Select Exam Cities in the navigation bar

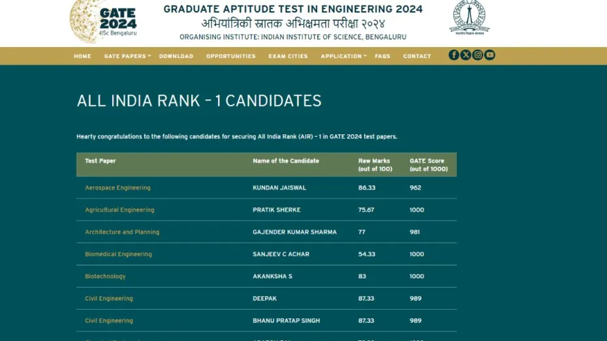[288, 57]
